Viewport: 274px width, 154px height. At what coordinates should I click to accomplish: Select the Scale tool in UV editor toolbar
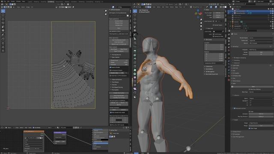(x=3, y=27)
